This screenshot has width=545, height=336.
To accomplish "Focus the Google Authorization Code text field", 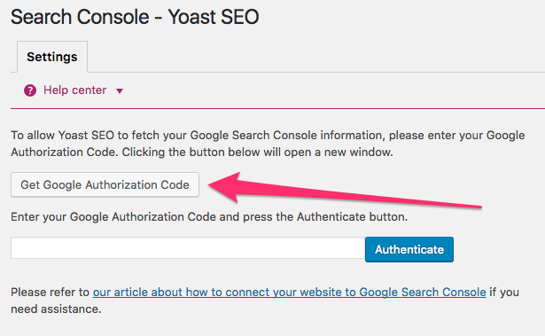I will tap(188, 248).
